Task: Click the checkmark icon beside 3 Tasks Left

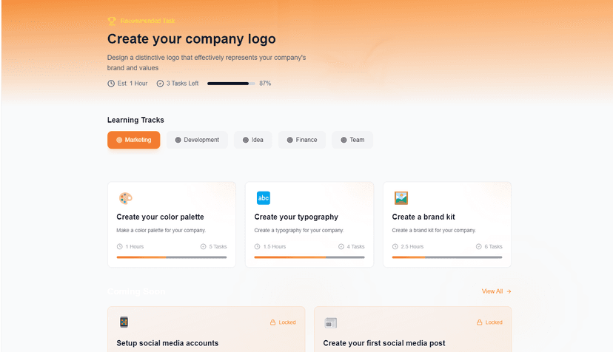Action: coord(160,84)
